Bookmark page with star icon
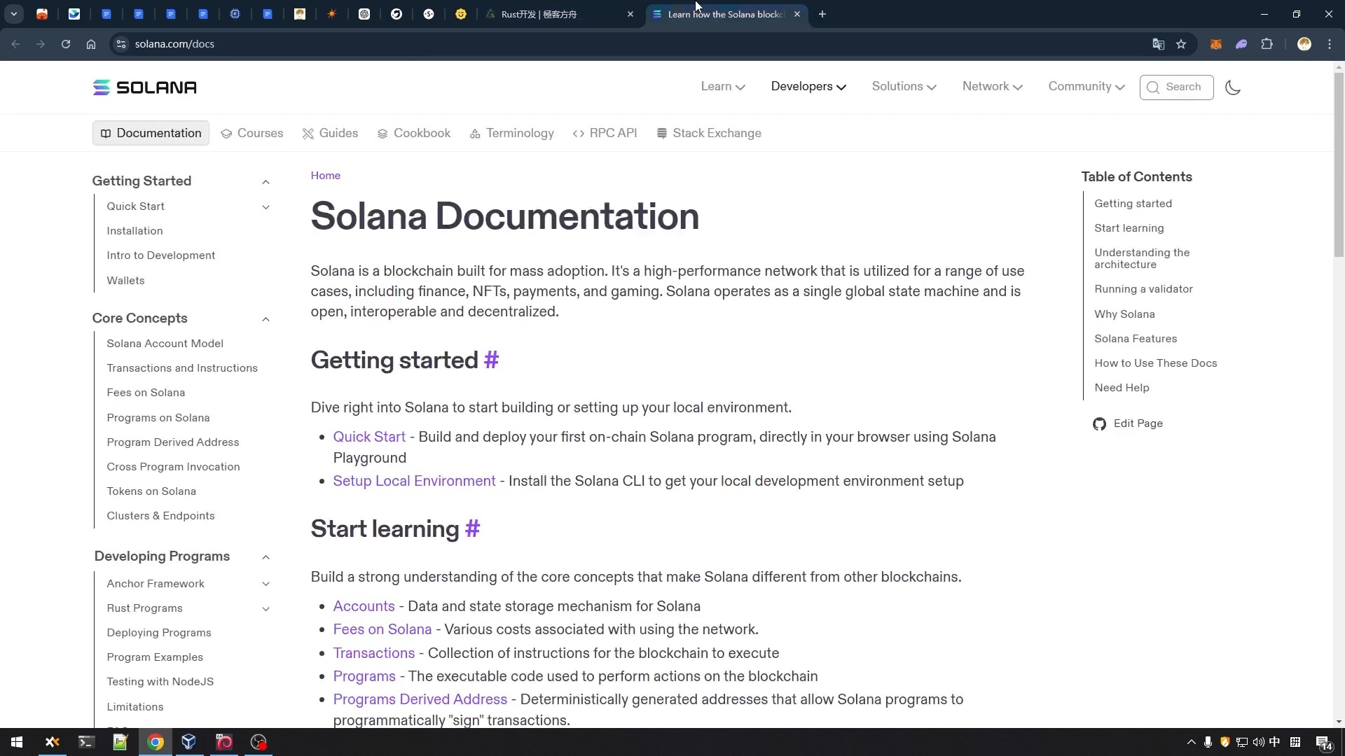The width and height of the screenshot is (1345, 756). tap(1181, 44)
